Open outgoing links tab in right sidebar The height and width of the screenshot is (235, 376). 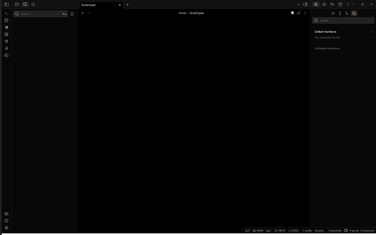click(x=324, y=4)
